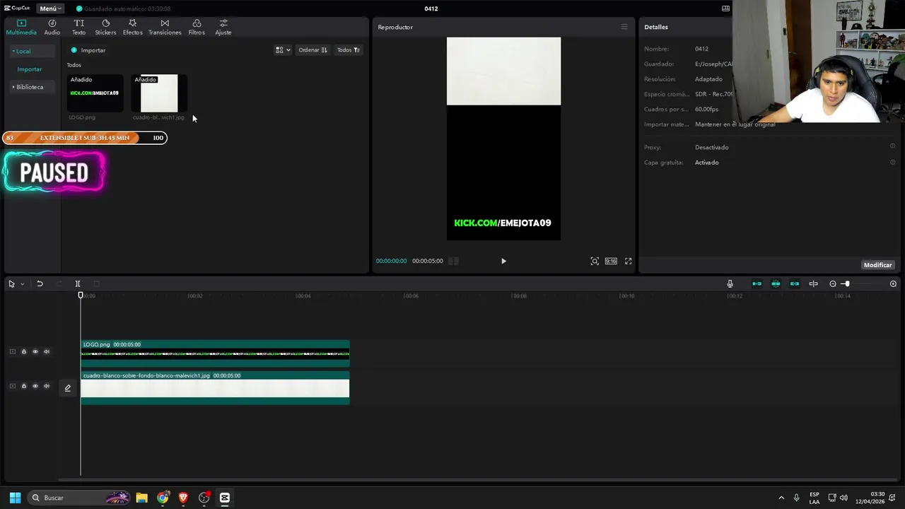
Task: Open CapCut from the taskbar
Action: (225, 498)
